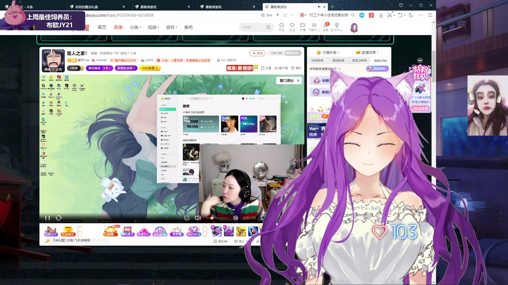Switch to 日活跃度 tab
The height and width of the screenshot is (285, 508).
click(317, 60)
